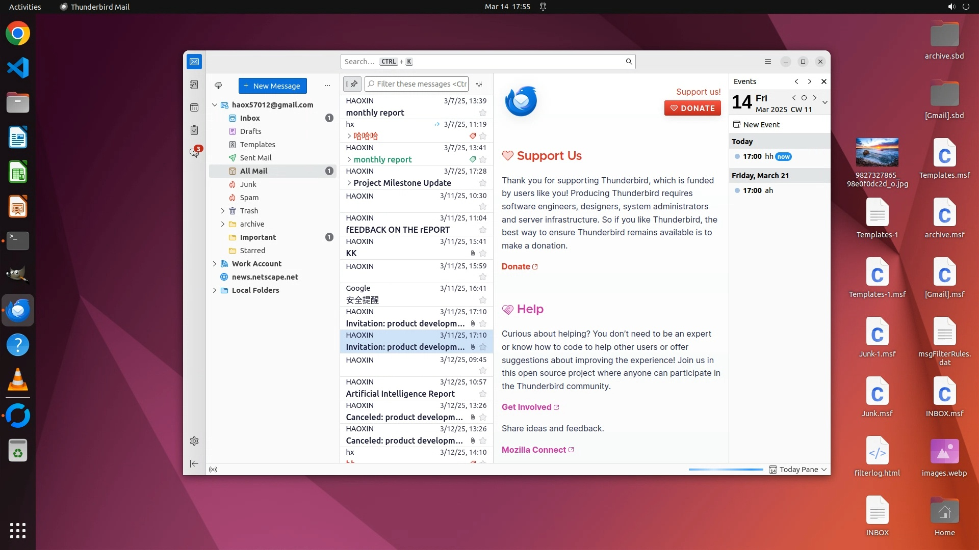This screenshot has width=979, height=550.
Task: Click the Get Involved link
Action: [526, 407]
